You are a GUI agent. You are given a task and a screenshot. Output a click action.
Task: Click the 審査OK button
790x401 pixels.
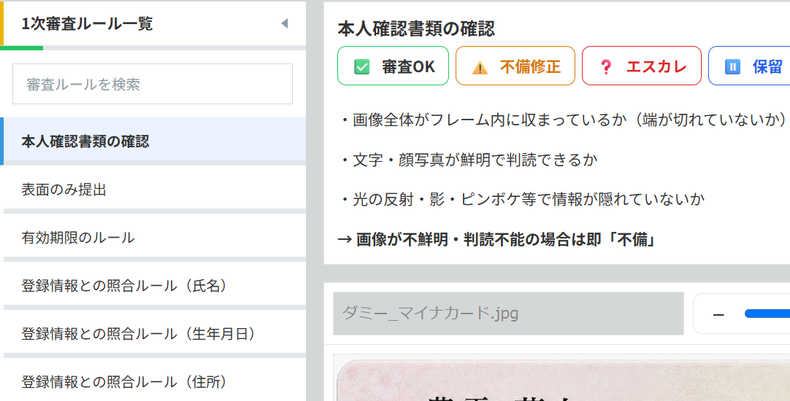pos(393,66)
